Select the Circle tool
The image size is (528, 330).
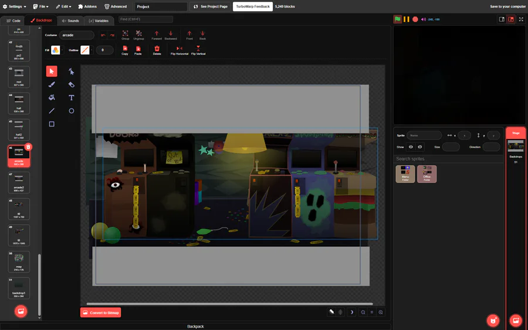coord(72,111)
